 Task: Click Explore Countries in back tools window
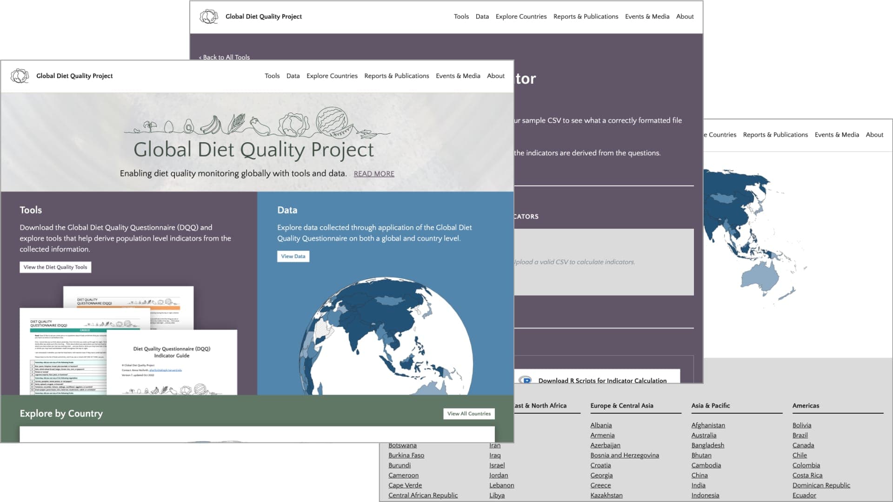521,16
